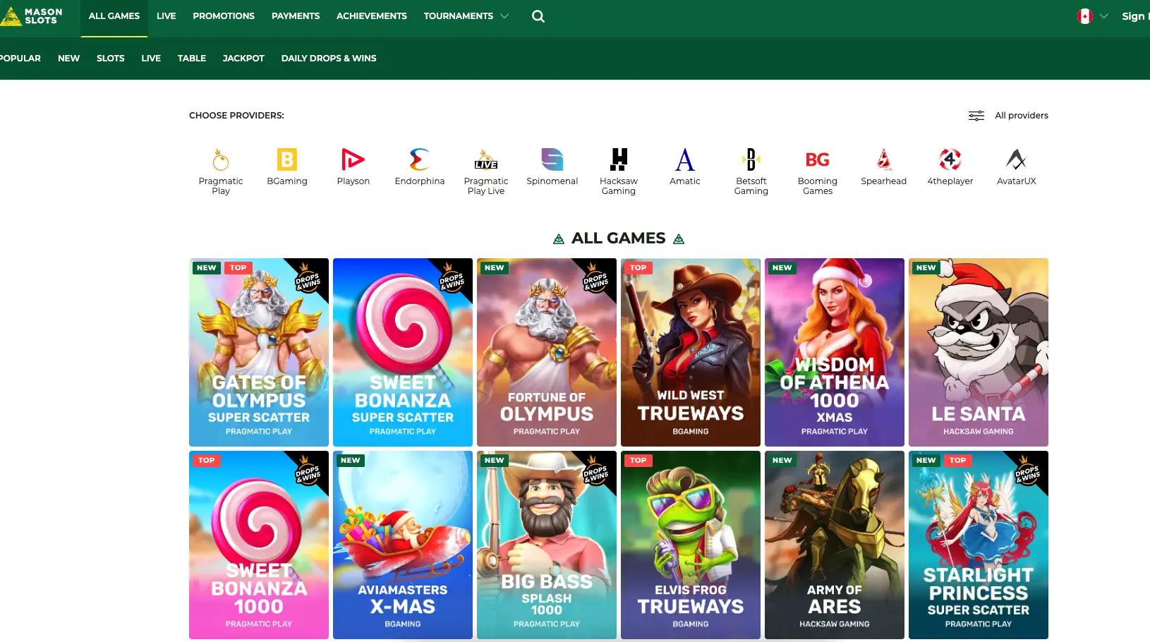Select the Booming Games provider
This screenshot has width=1150, height=642.
tap(817, 160)
